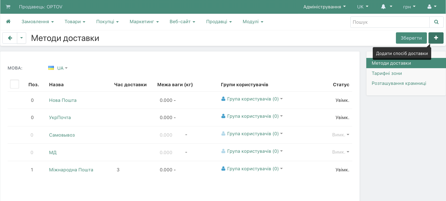
Task: Open the УкрПочта shipping method link
Action: 60,117
